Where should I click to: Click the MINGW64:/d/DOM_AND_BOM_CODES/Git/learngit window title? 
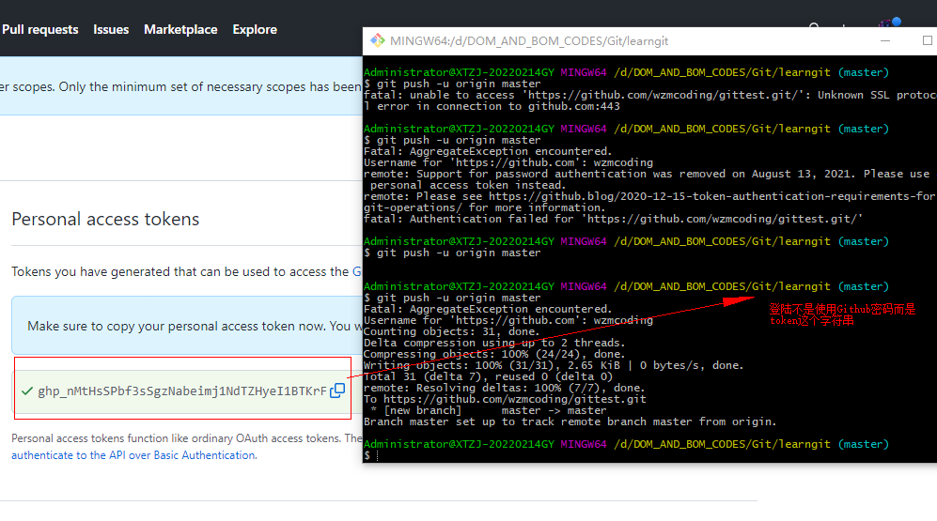click(529, 41)
